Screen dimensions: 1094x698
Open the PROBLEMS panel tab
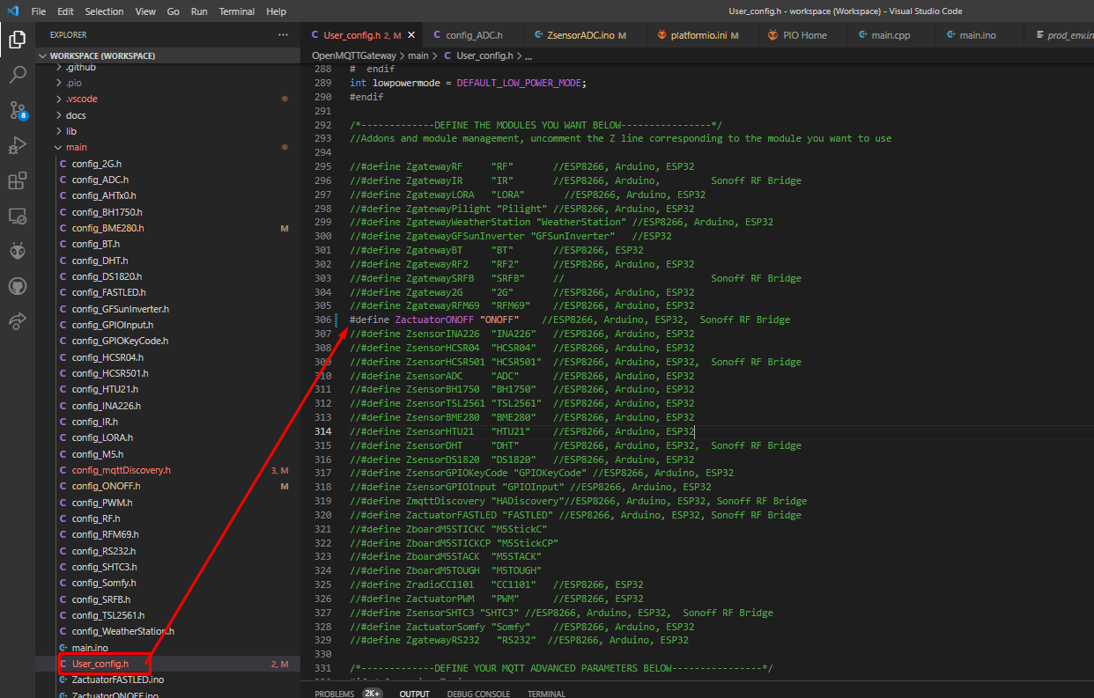(335, 694)
